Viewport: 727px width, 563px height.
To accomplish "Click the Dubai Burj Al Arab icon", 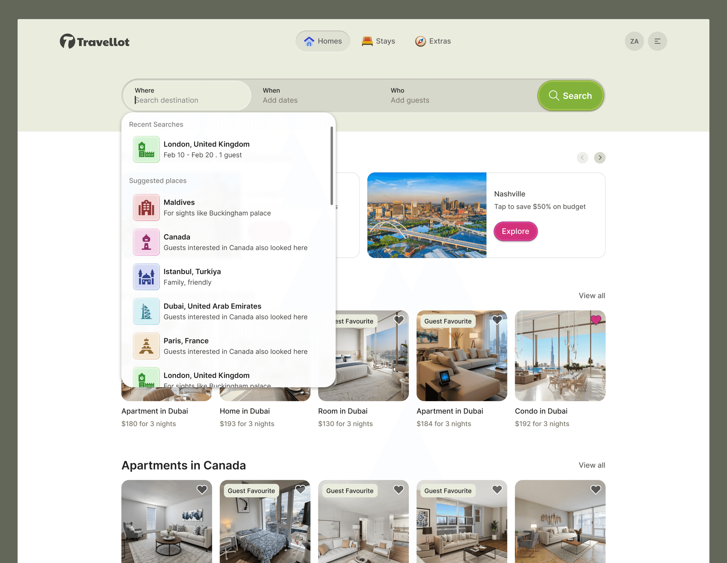I will click(x=147, y=311).
